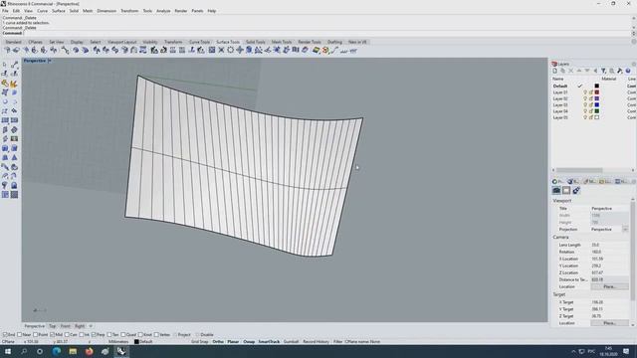The height and width of the screenshot is (358, 637).
Task: Toggle the Quad osnap checkbox
Action: (x=123, y=335)
